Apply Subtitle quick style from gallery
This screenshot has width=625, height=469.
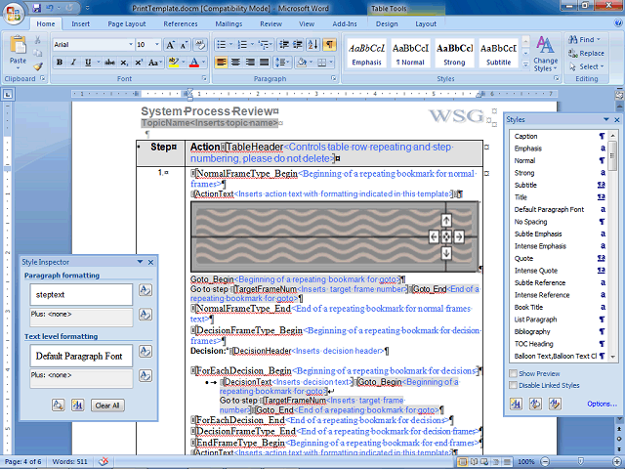click(498, 53)
